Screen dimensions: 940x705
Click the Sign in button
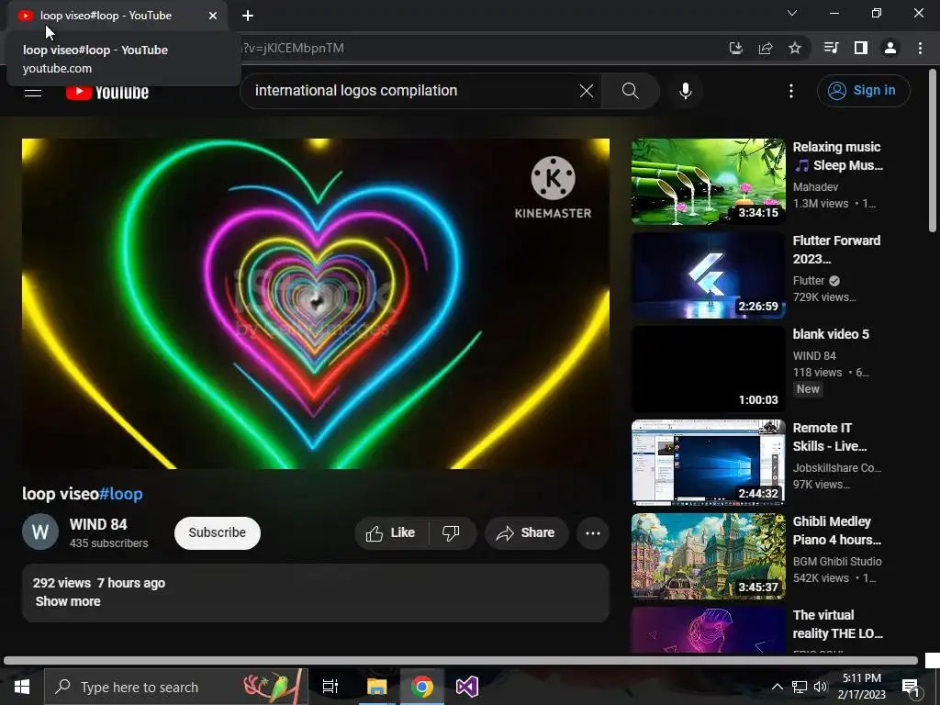click(863, 91)
